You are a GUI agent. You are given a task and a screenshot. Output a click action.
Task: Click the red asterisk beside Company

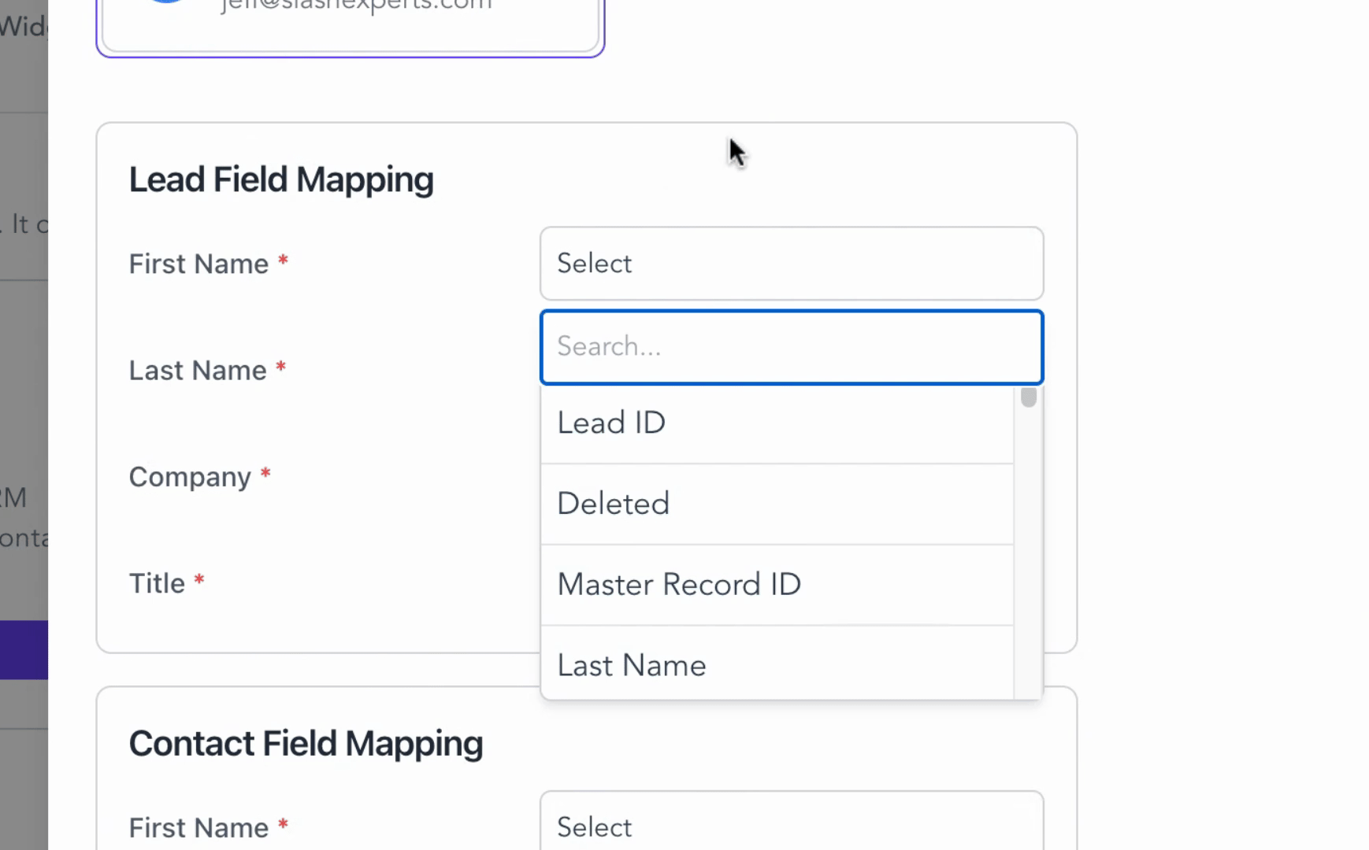(x=265, y=475)
